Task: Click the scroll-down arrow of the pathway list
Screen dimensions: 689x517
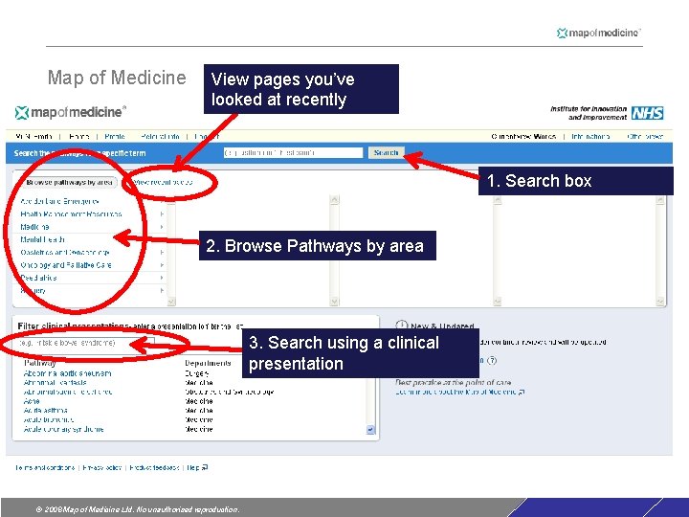Action: coord(370,430)
